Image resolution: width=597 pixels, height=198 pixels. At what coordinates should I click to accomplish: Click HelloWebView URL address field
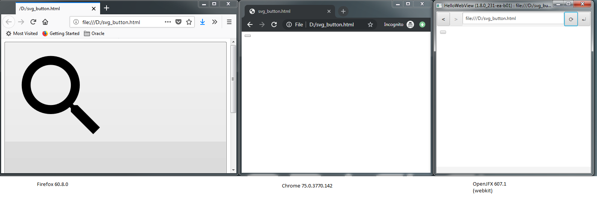513,18
